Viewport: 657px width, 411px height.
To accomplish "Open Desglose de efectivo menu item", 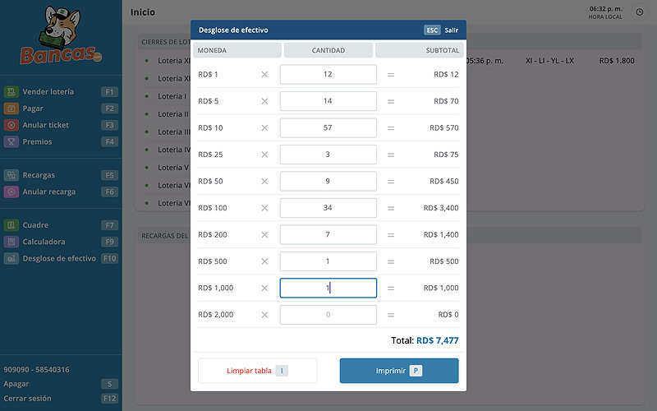I will point(59,258).
